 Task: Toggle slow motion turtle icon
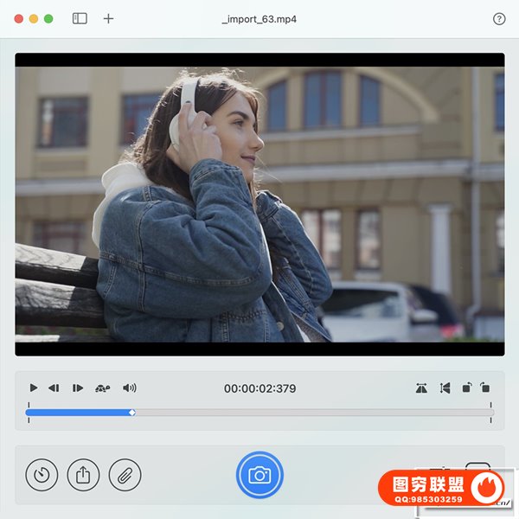103,388
